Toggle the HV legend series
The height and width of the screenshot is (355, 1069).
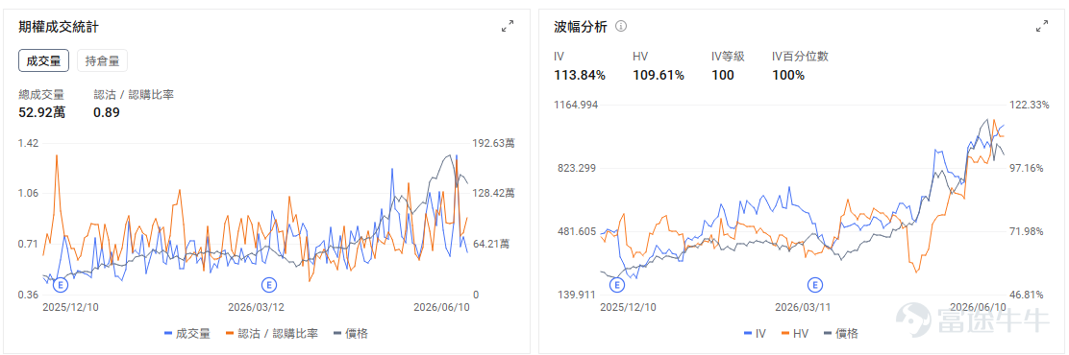(795, 333)
